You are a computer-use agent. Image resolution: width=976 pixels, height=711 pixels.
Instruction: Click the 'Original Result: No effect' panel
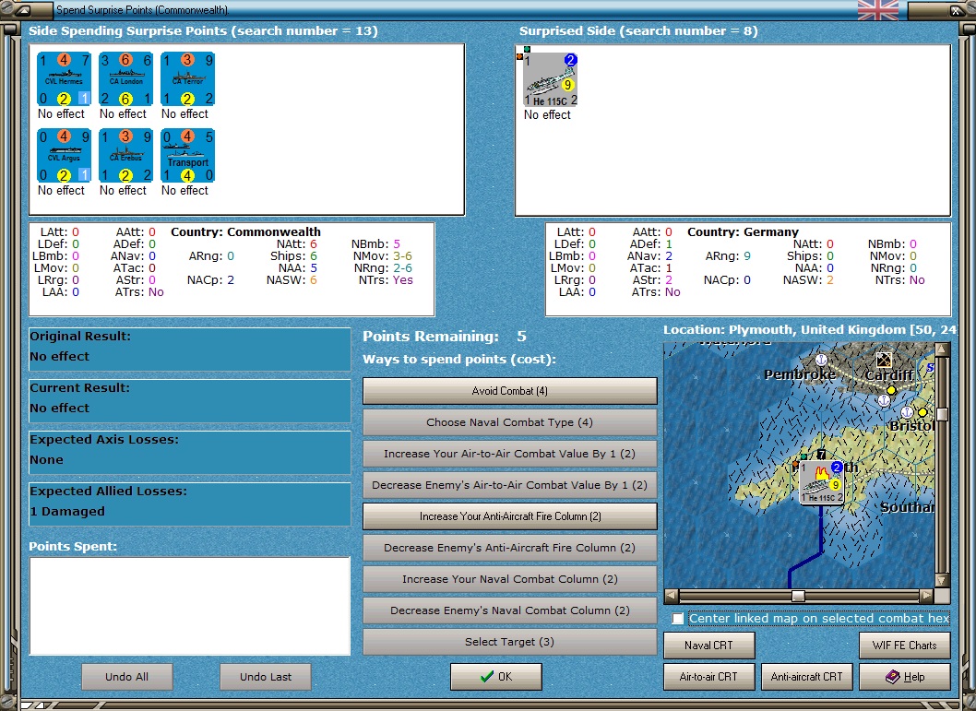pos(190,349)
